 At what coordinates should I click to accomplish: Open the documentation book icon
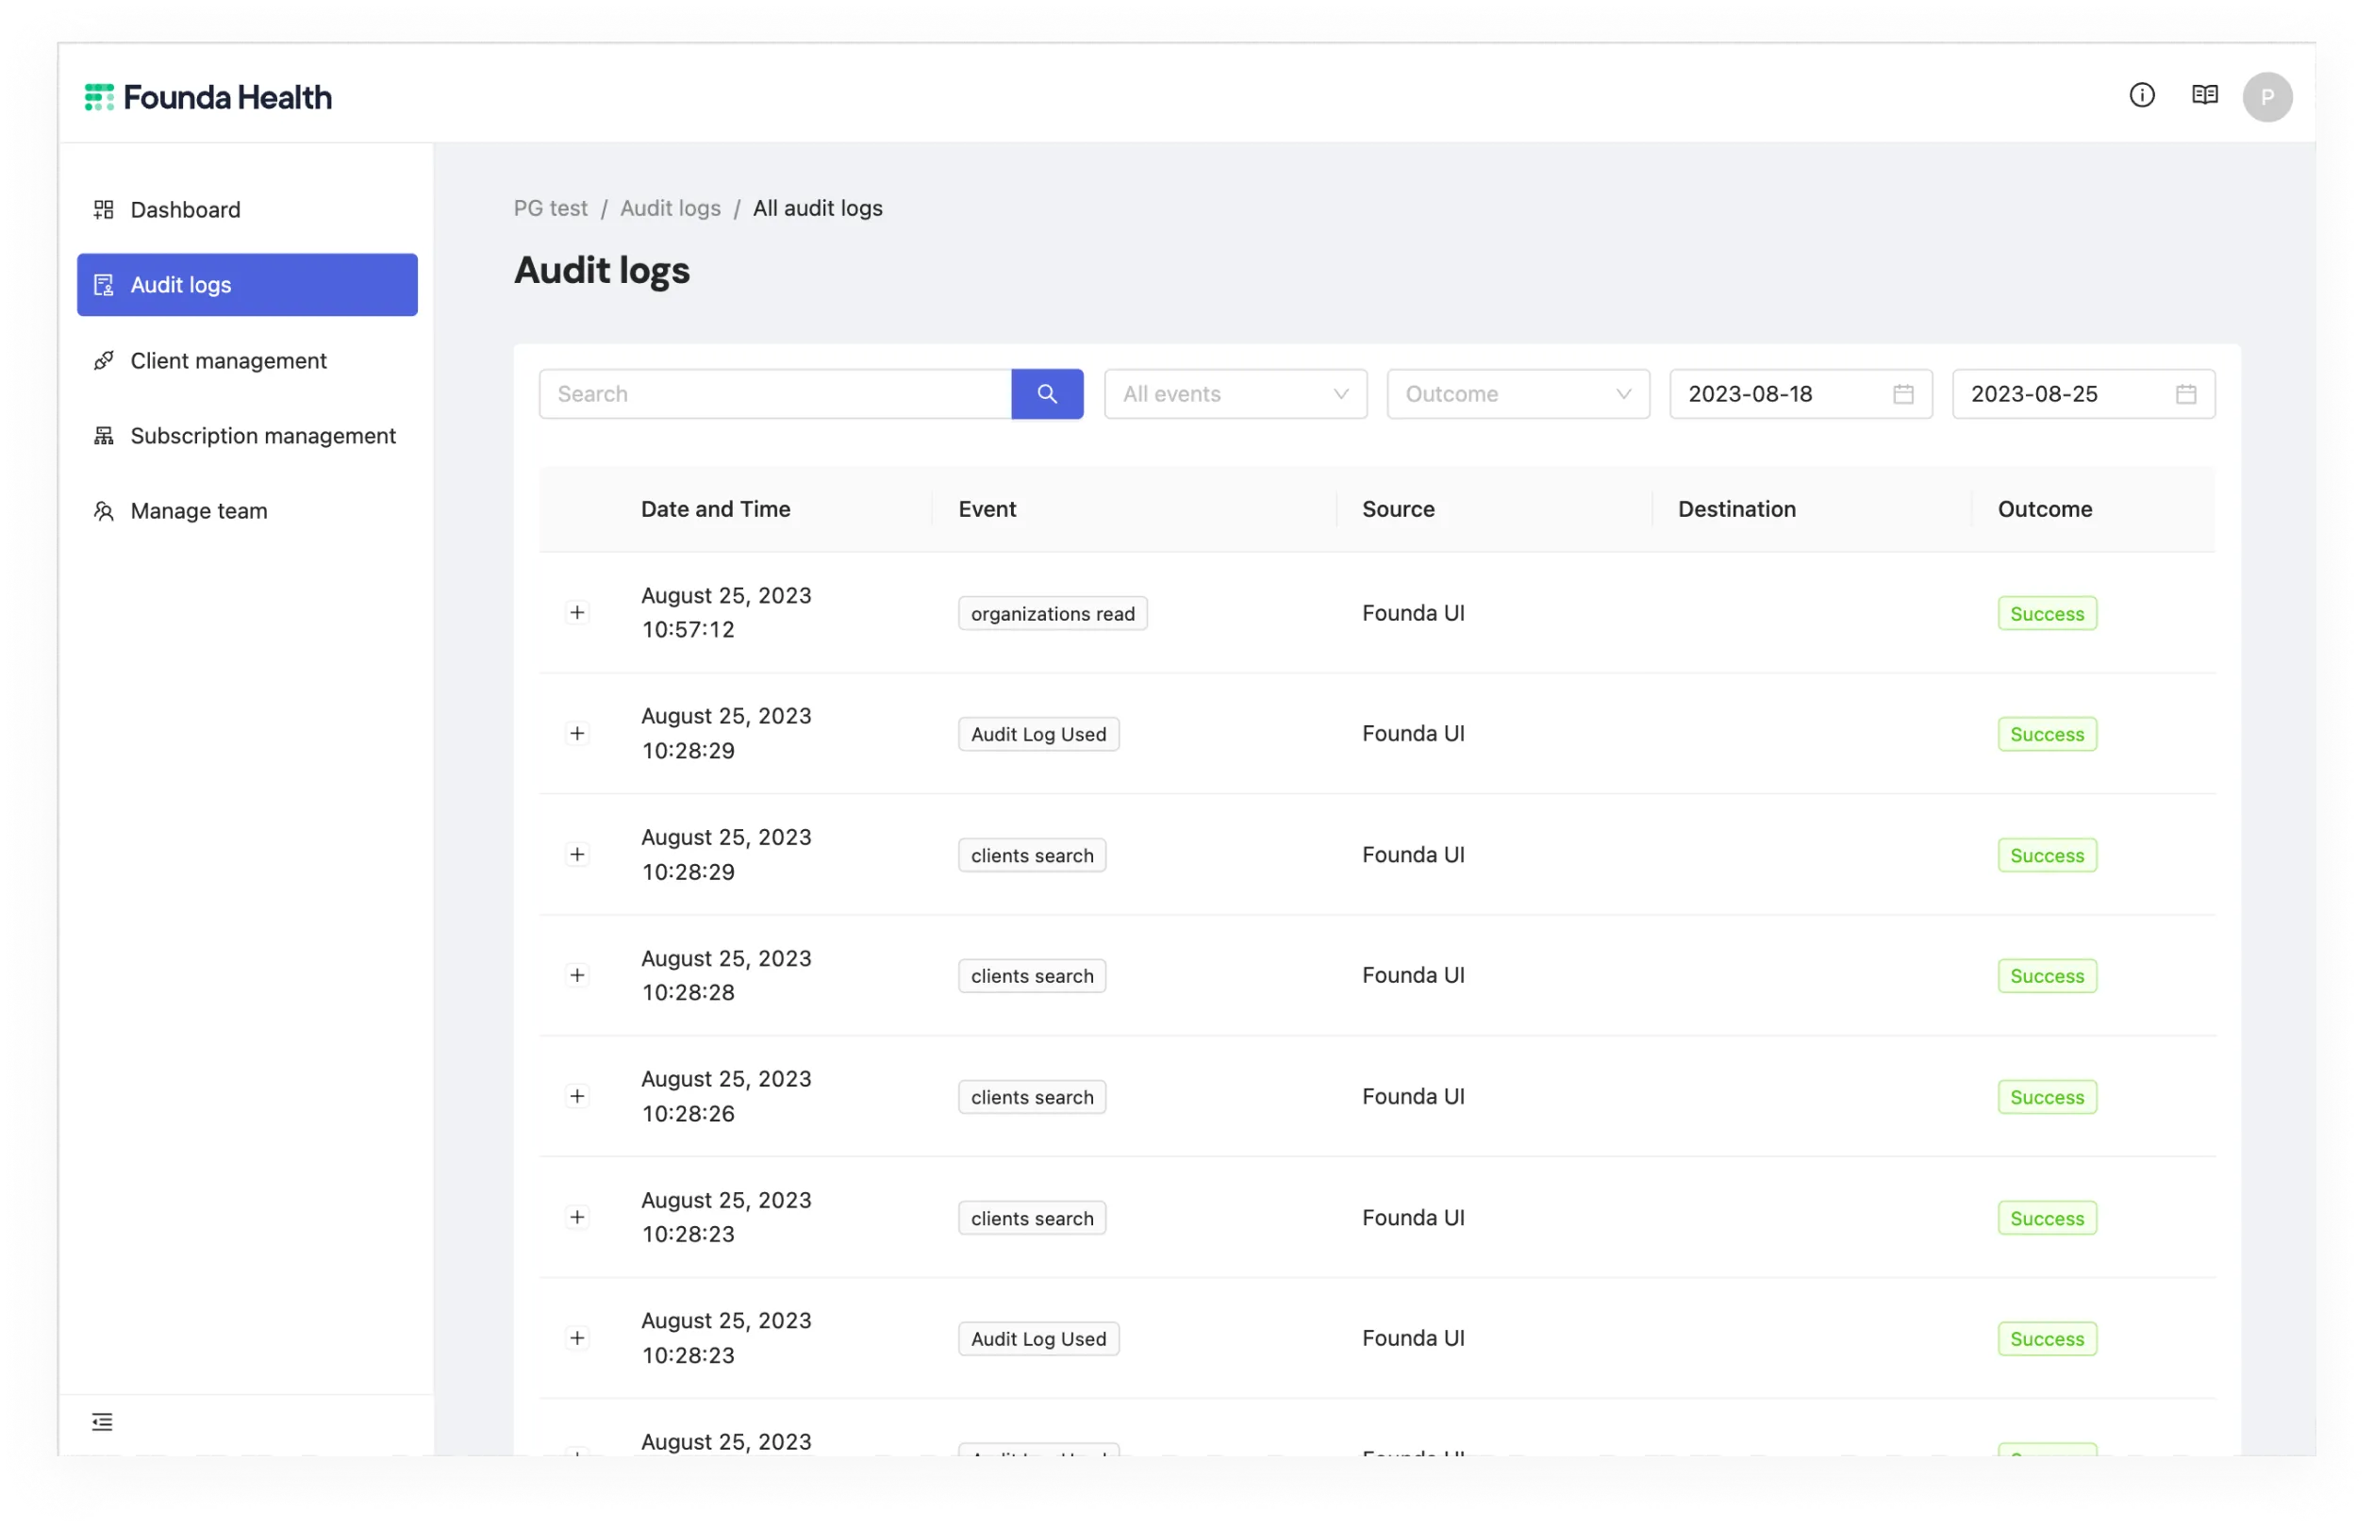2203,95
